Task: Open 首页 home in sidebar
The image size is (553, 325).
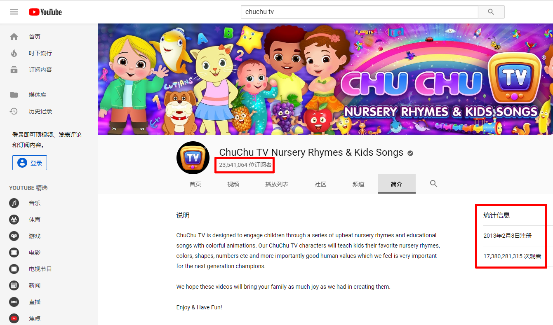Action: [x=35, y=37]
